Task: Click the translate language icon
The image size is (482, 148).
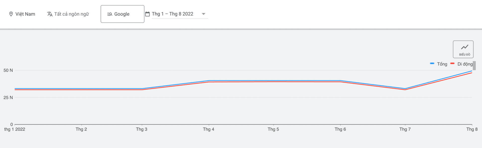Action: [50, 14]
